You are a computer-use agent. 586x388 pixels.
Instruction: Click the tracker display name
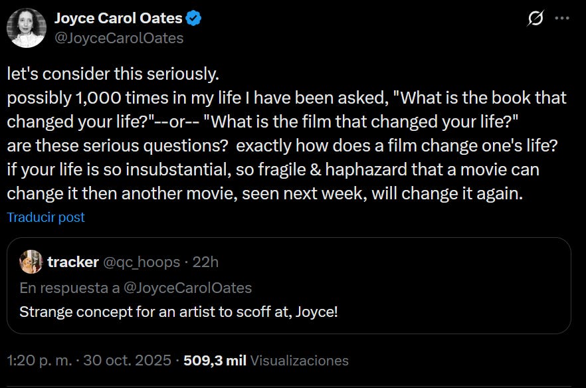(73, 262)
